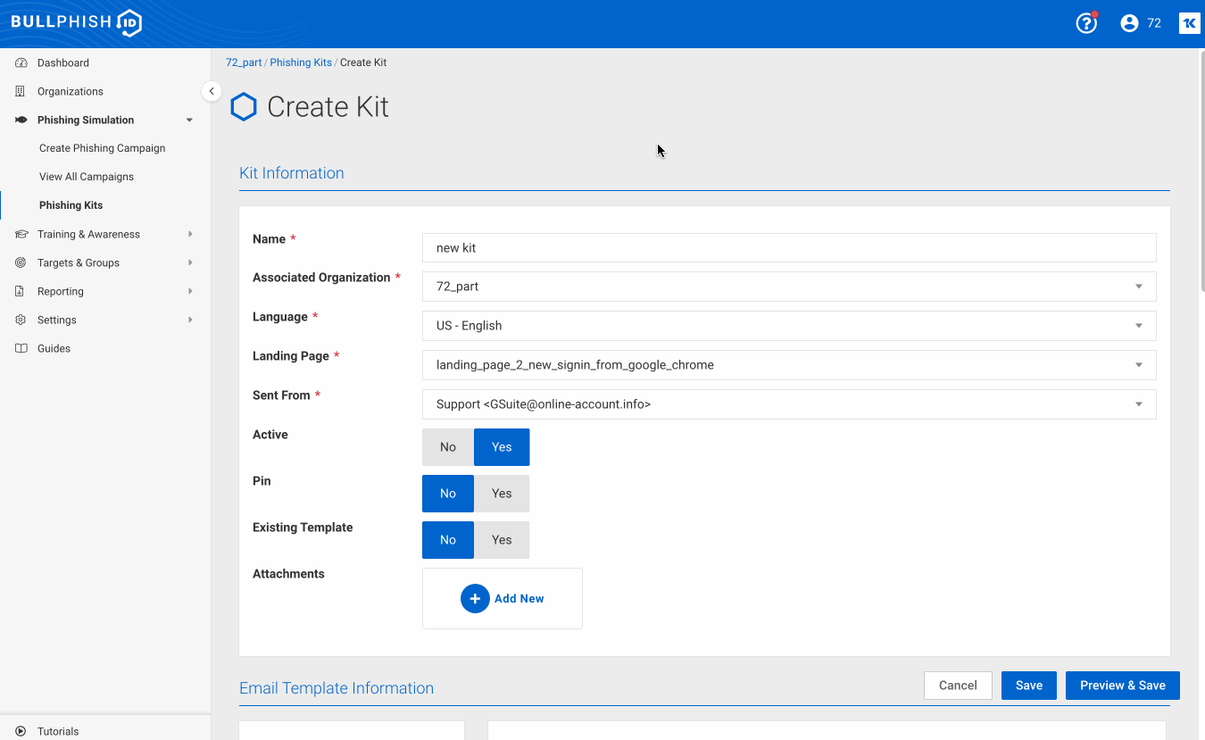
Task: Click the Reporting document icon
Action: [x=21, y=292]
